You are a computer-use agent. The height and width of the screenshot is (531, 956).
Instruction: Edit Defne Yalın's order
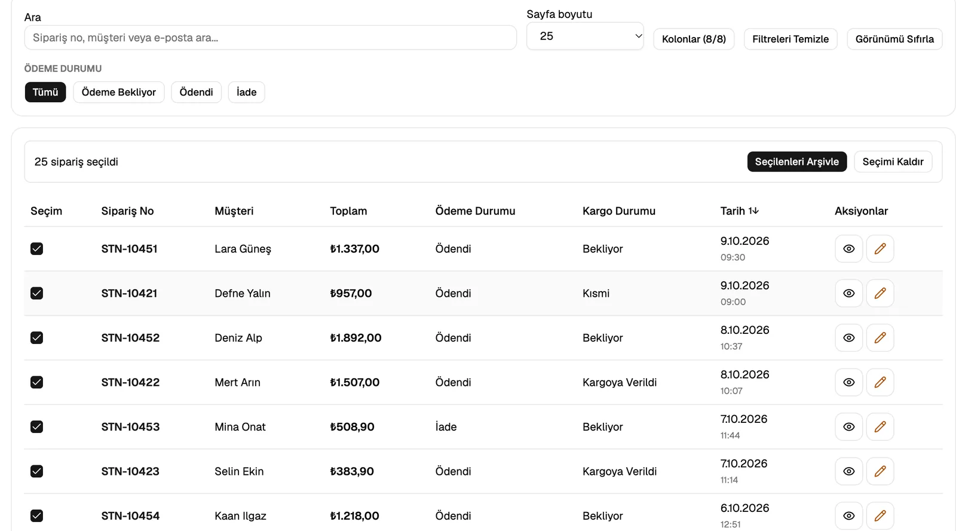tap(880, 293)
